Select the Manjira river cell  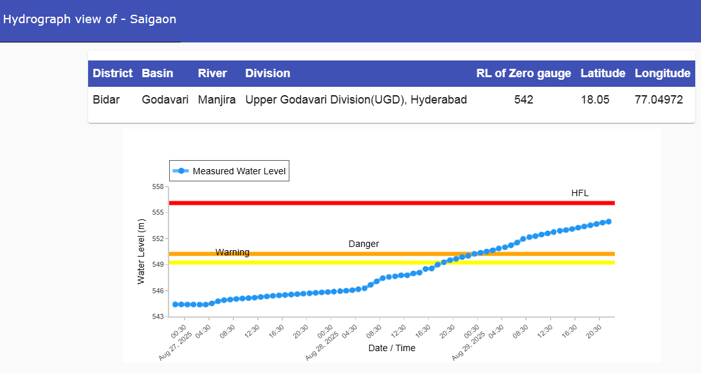(217, 100)
